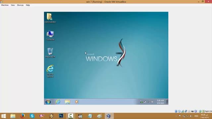Click the mouse integration indicator in status bar
Screen dimensions: 212x119
pyautogui.click(x=200, y=111)
